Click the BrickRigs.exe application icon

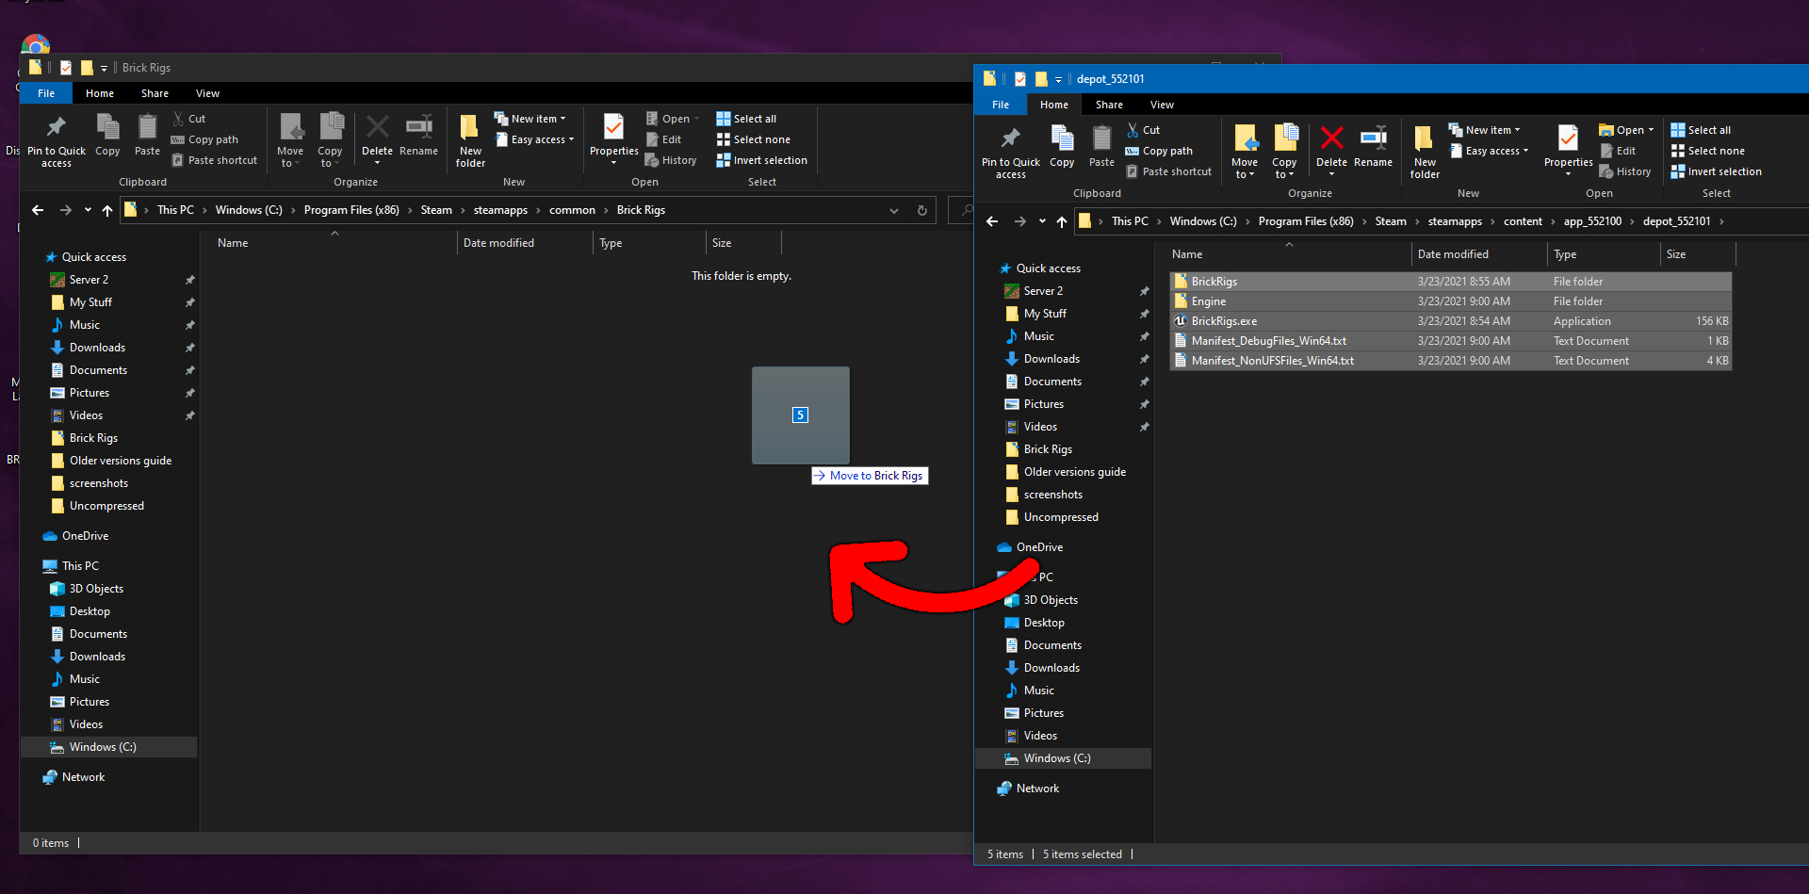[x=1180, y=321]
